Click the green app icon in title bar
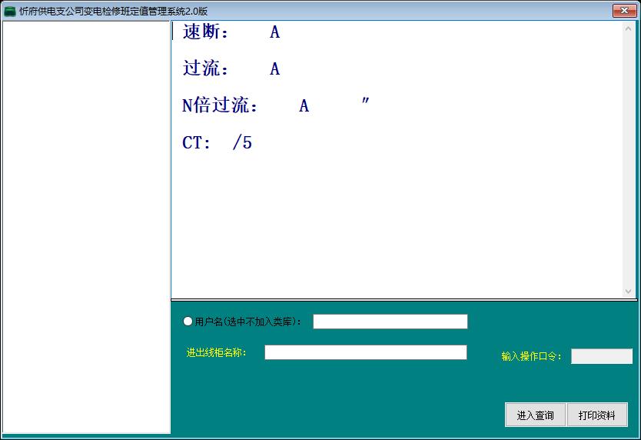 click(x=10, y=11)
